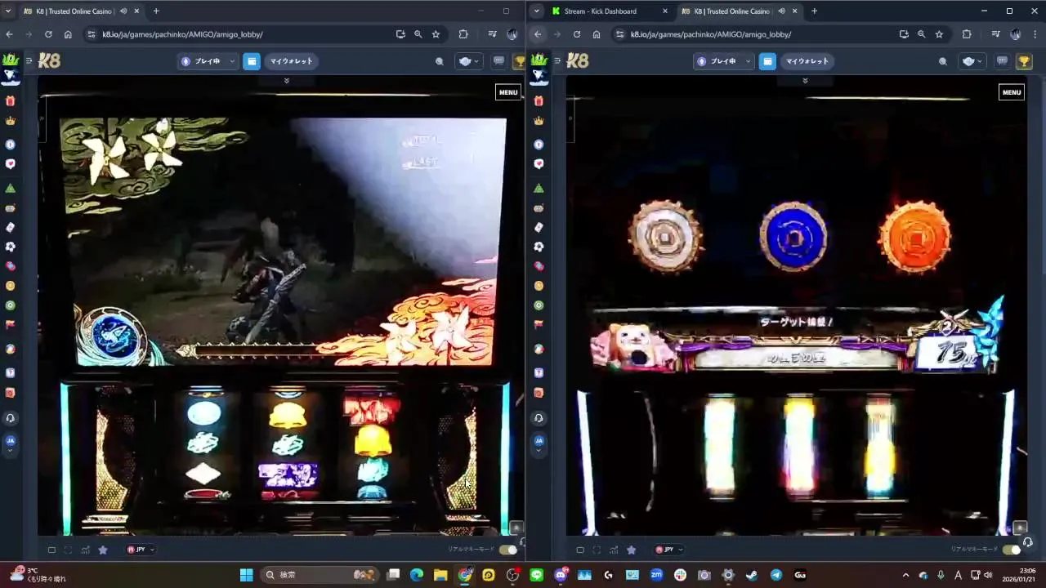Open new tab in left browser
The height and width of the screenshot is (588, 1046).
[156, 11]
